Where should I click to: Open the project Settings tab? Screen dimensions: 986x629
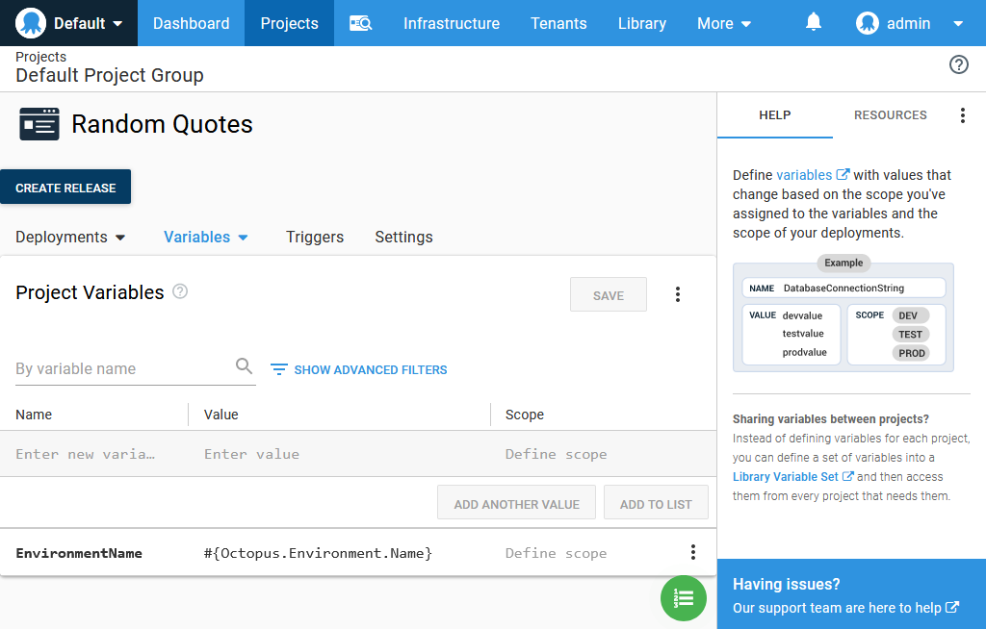pyautogui.click(x=403, y=237)
